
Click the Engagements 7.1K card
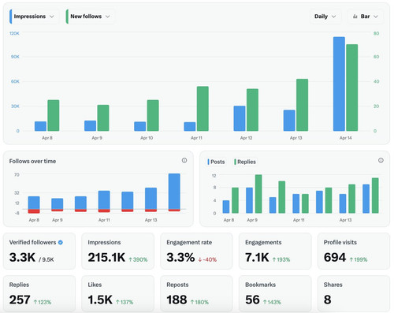(275, 251)
